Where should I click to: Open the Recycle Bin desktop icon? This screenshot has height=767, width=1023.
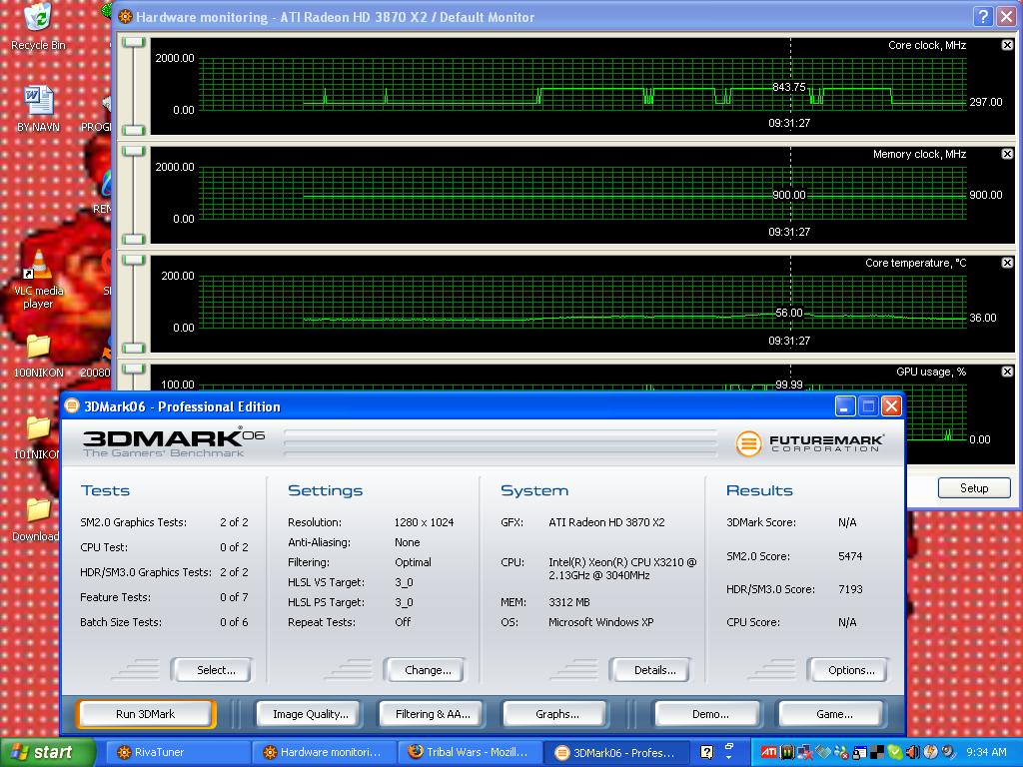point(38,25)
